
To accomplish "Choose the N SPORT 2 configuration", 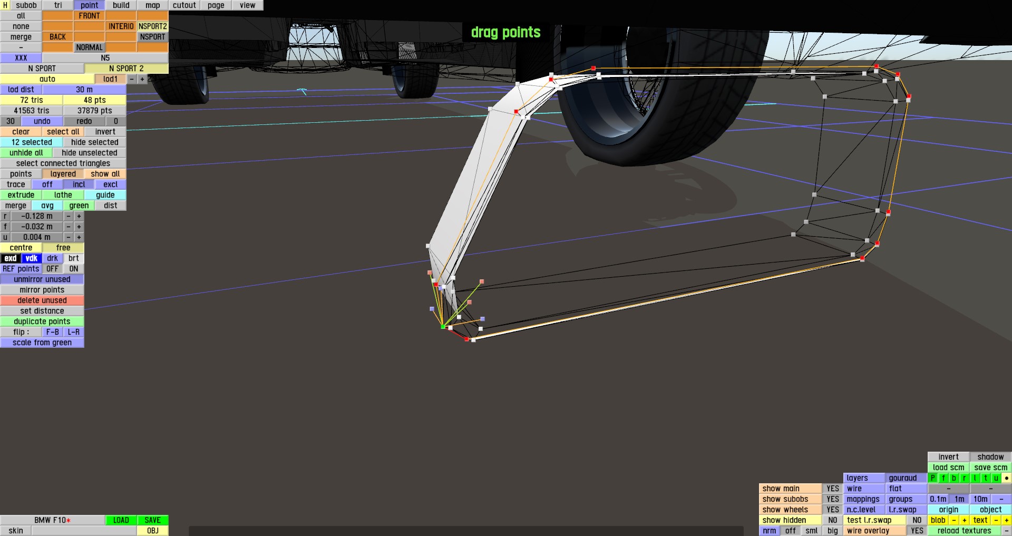I will tap(126, 69).
